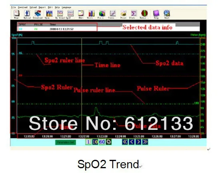Click the 13:28:00 time axis label
The height and width of the screenshot is (173, 222).
click(x=194, y=136)
